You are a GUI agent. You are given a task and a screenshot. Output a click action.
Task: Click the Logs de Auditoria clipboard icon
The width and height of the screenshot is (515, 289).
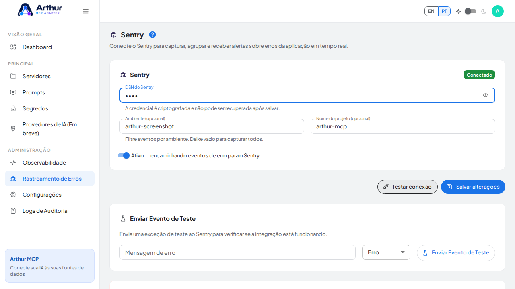(13, 211)
